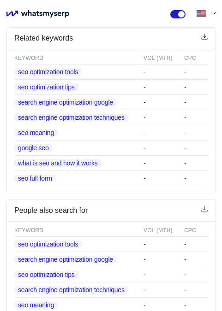
Task: Download the People also search for list
Action: [204, 210]
